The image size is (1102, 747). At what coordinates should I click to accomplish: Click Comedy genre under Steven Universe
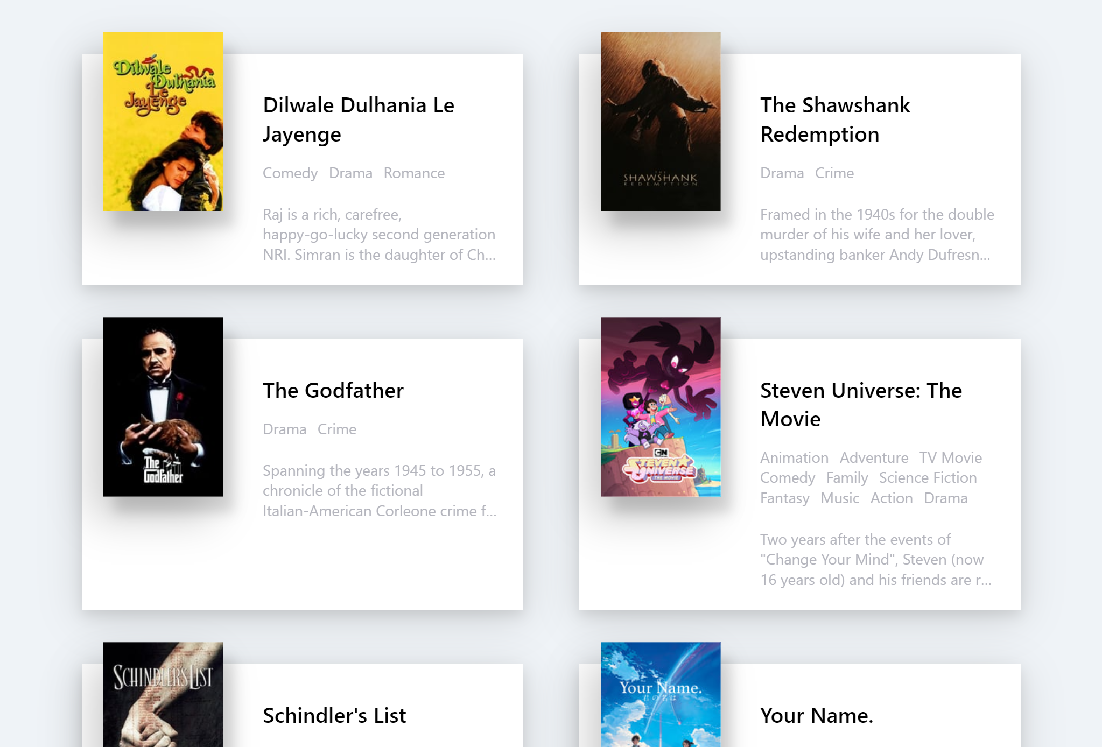click(x=788, y=478)
